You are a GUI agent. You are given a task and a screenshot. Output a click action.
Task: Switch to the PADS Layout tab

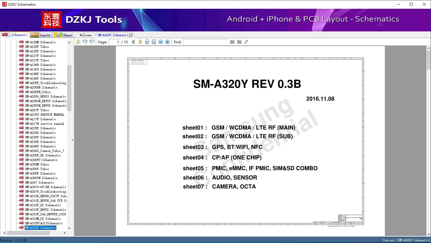coord(41,35)
